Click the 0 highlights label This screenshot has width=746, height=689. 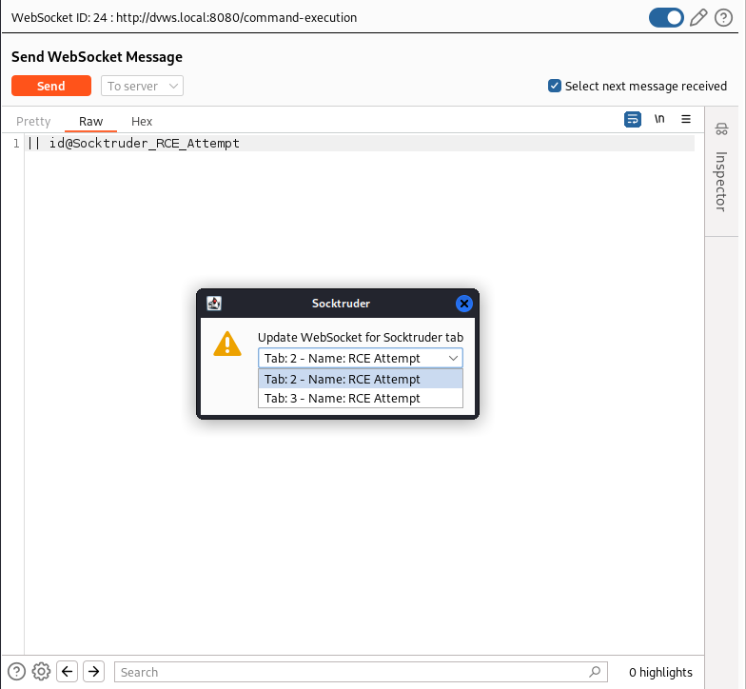(x=660, y=672)
